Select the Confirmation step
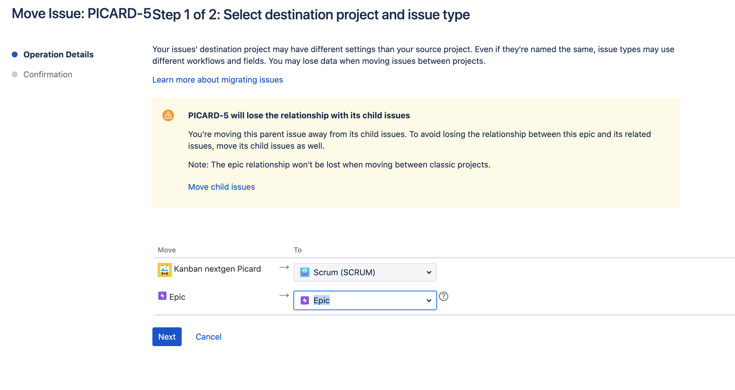Screen dimensions: 735x390 (48, 74)
